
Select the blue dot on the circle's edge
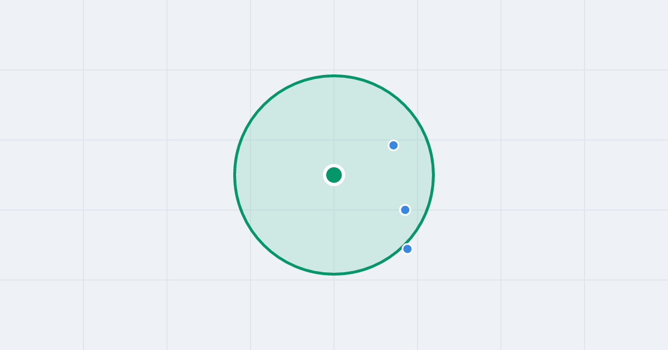coord(407,248)
